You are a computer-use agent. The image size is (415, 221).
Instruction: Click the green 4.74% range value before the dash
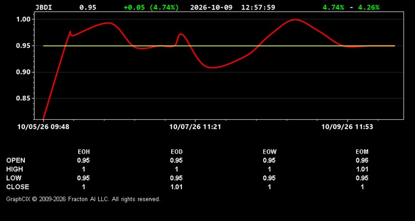pos(334,7)
